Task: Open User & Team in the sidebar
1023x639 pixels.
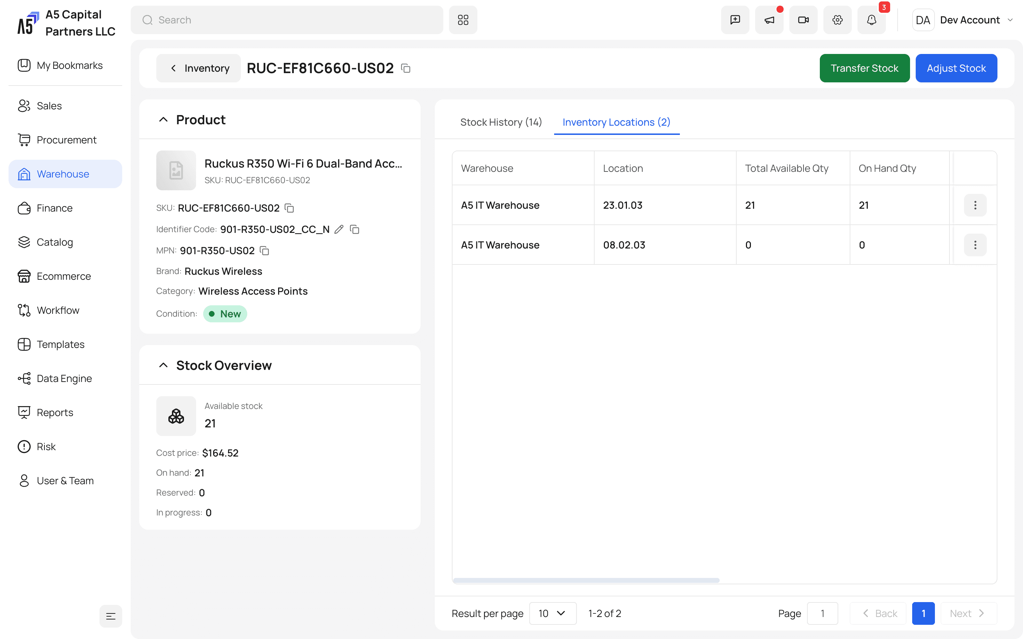Action: coord(65,481)
